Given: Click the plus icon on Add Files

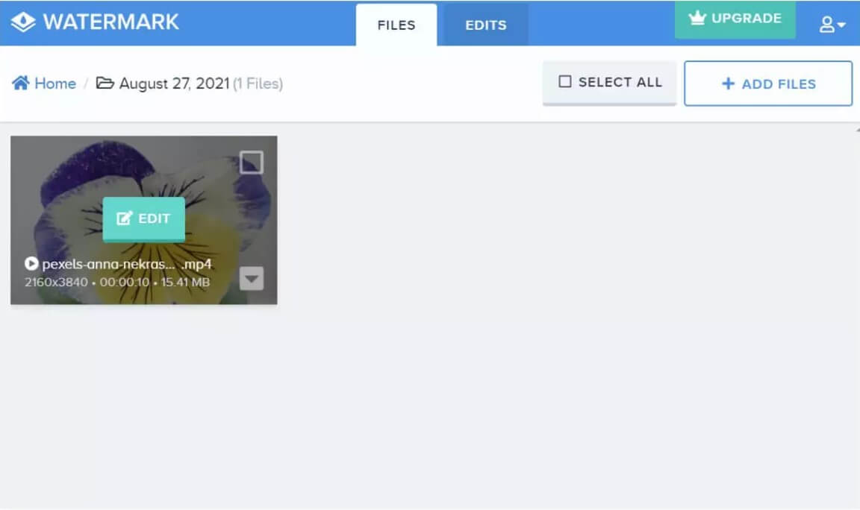Looking at the screenshot, I should tap(728, 84).
